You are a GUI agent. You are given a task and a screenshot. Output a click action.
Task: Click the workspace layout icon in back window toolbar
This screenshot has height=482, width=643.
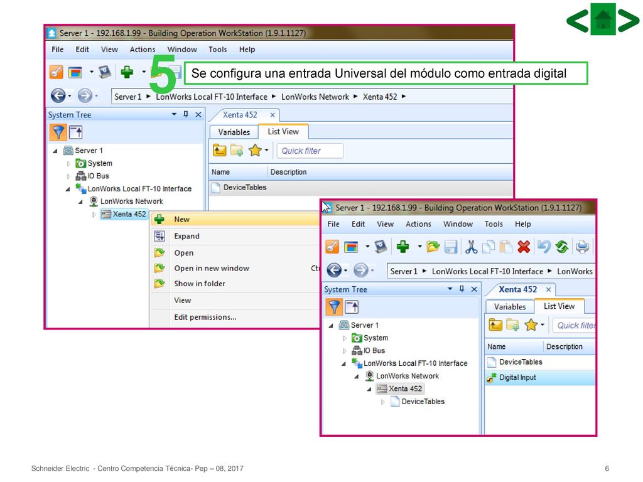(x=75, y=73)
